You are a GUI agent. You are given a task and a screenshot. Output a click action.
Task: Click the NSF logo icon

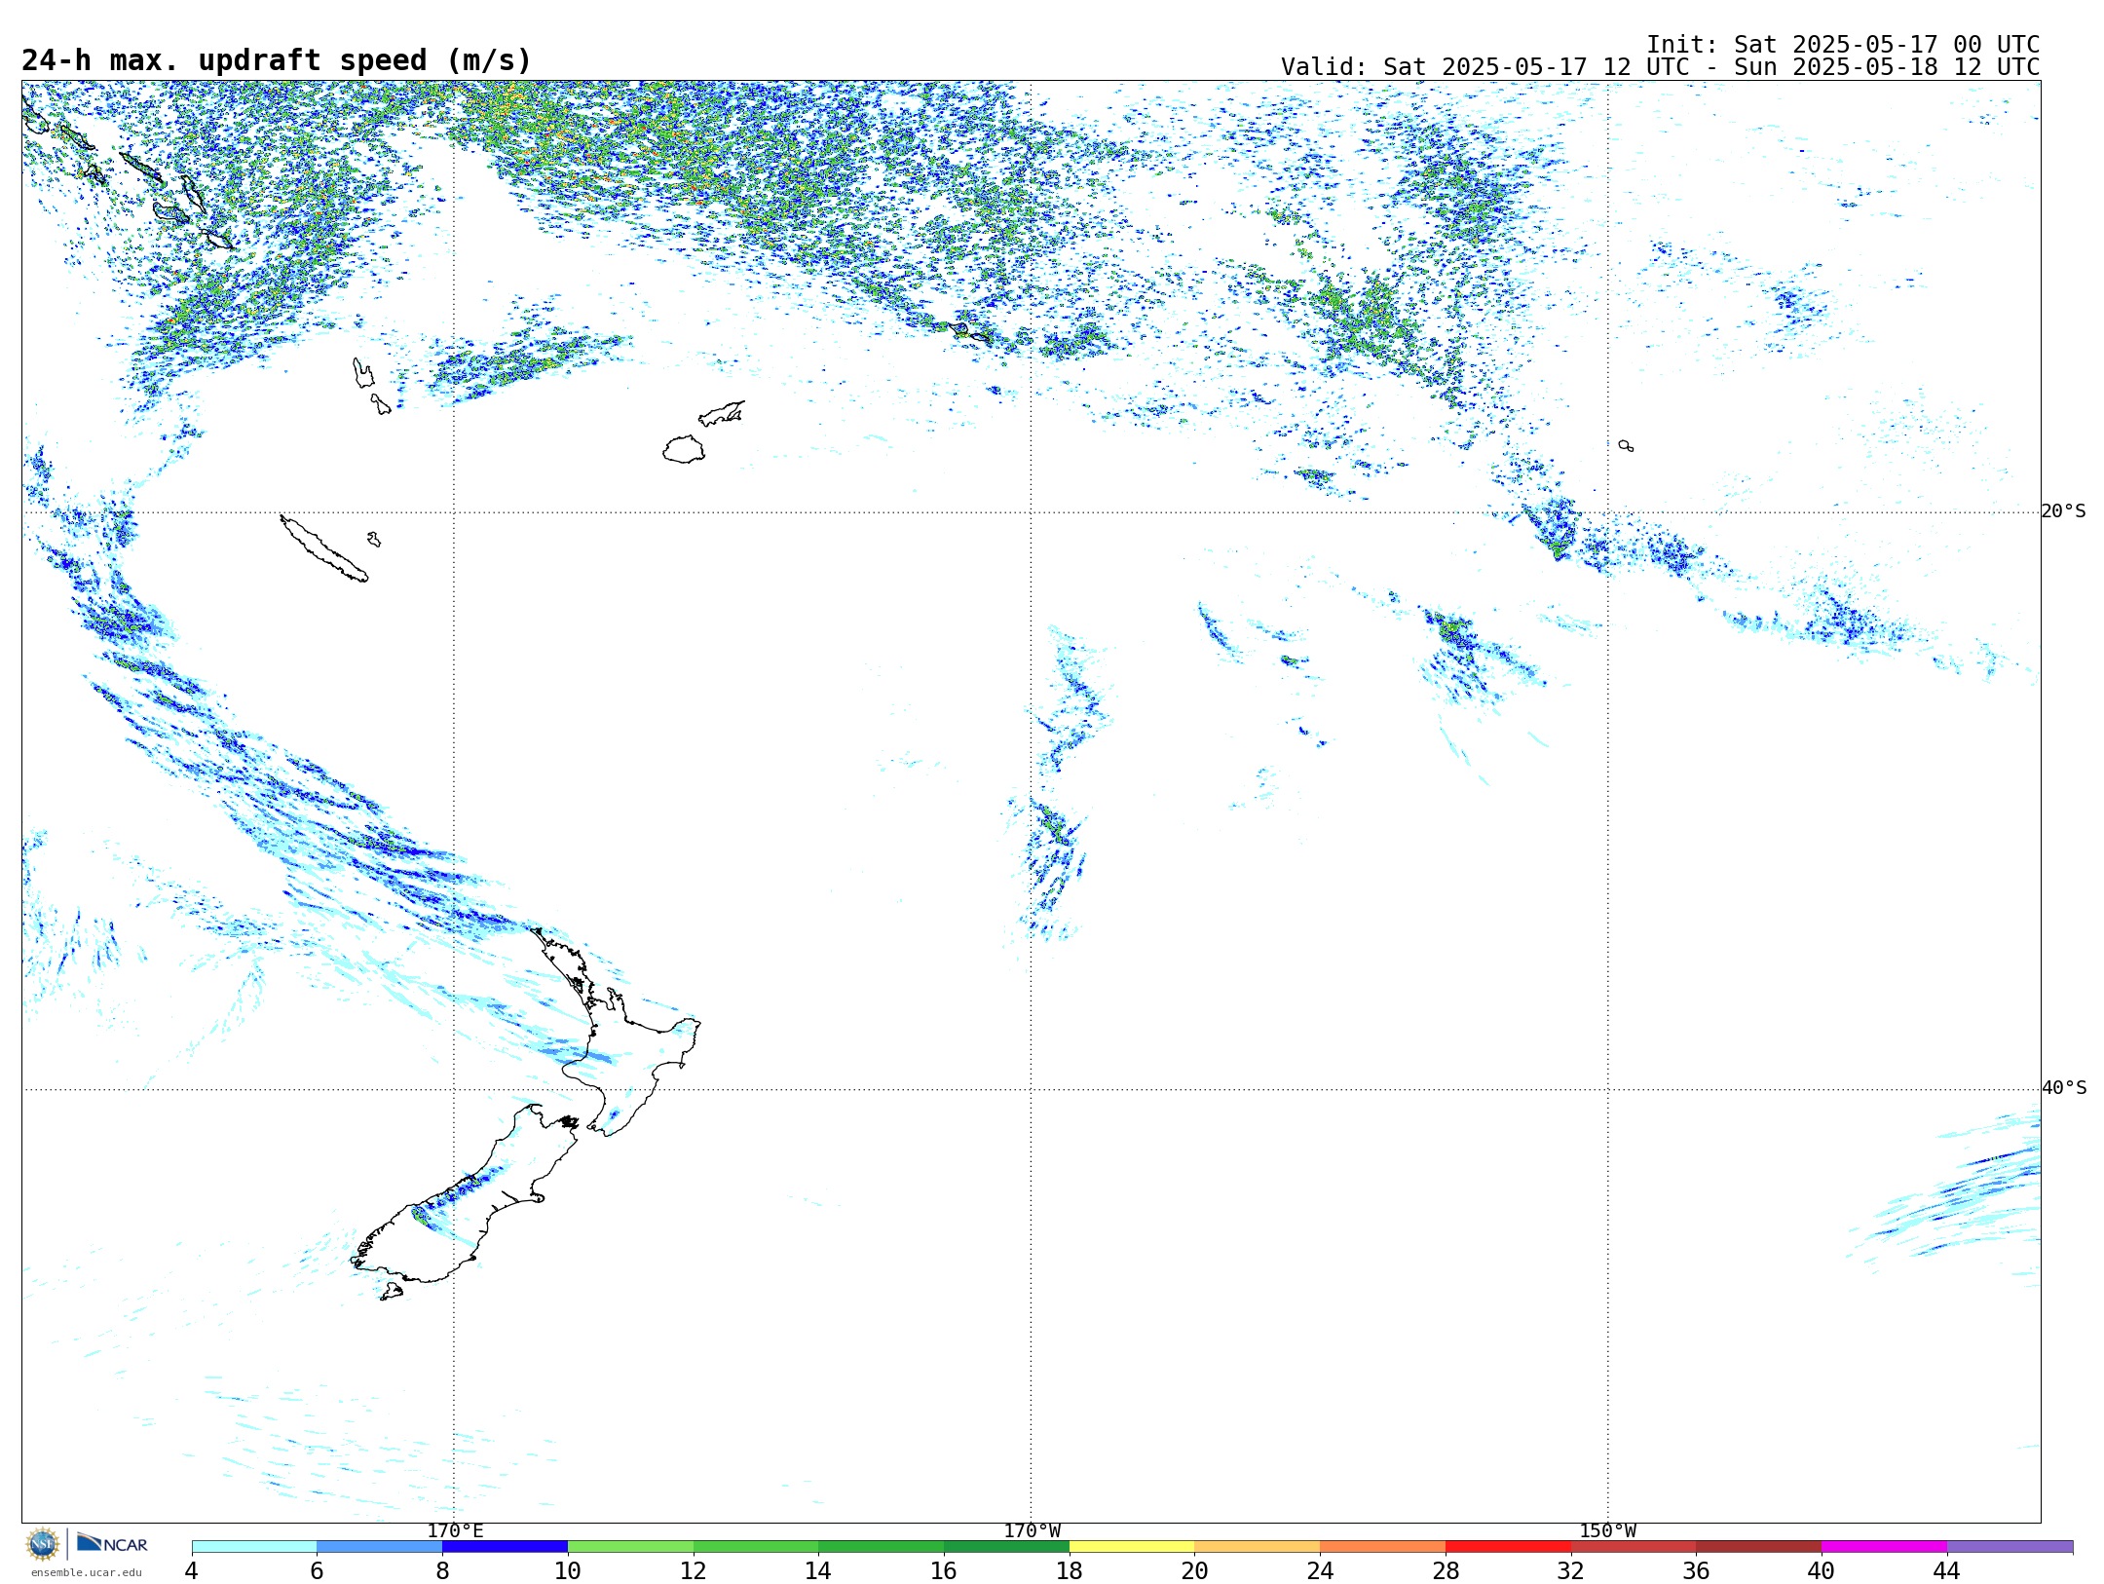pyautogui.click(x=43, y=1544)
